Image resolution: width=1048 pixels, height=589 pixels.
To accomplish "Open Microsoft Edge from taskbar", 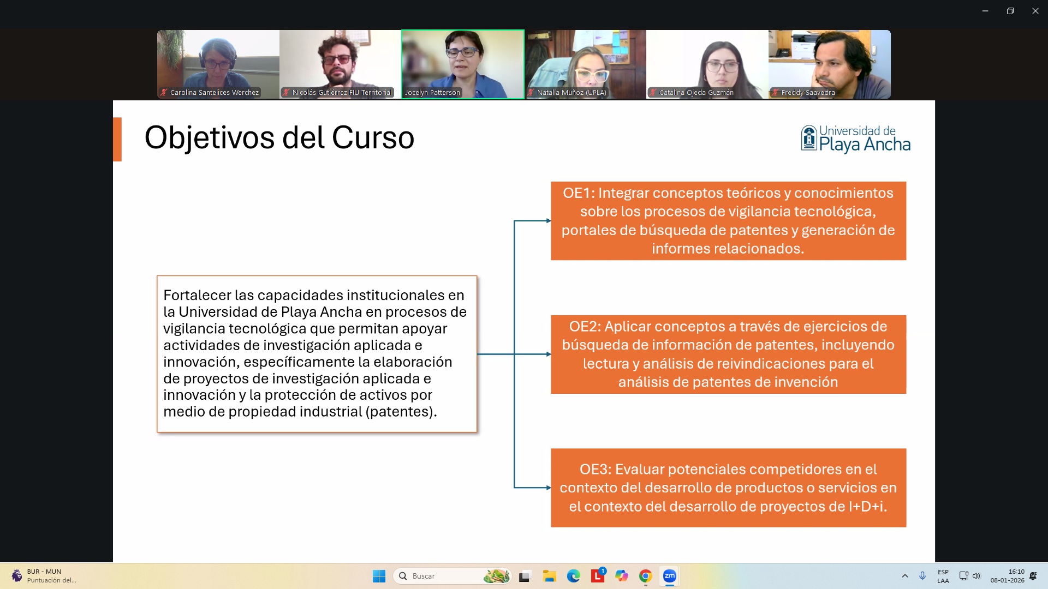I will click(573, 576).
